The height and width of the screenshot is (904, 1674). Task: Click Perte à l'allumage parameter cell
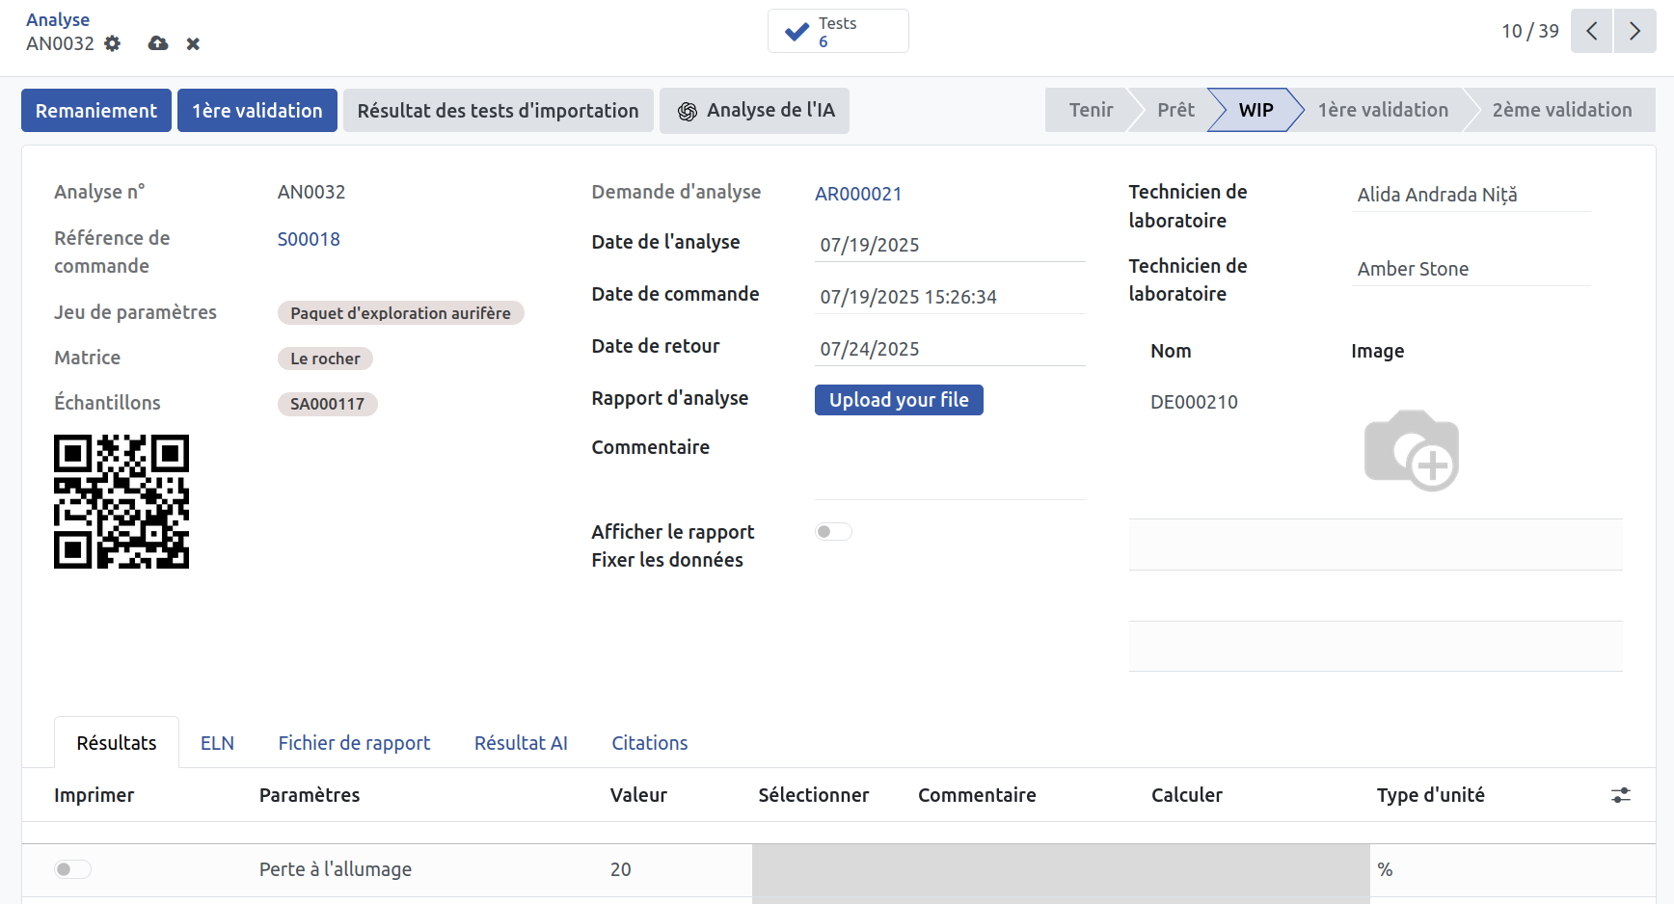tap(336, 869)
